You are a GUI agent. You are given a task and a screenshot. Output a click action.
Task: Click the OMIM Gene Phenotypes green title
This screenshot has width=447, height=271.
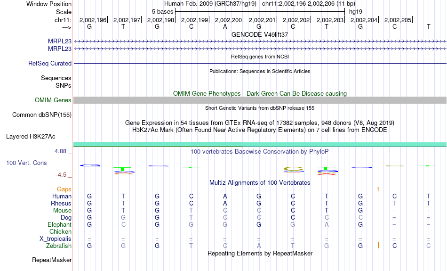(260, 93)
